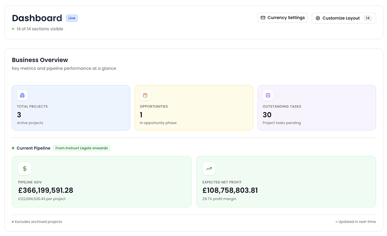
Task: Click the Expected Net Profit amount £108,758,803.81
Action: [230, 190]
